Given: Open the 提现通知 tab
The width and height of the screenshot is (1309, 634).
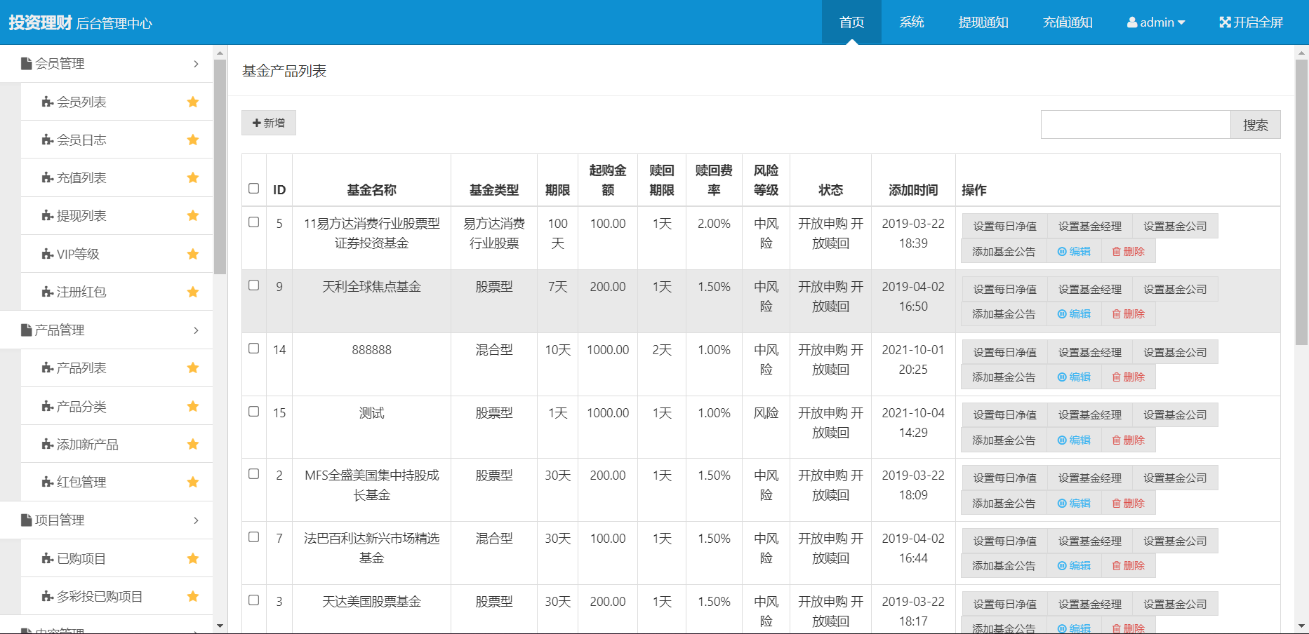Looking at the screenshot, I should click(x=983, y=22).
